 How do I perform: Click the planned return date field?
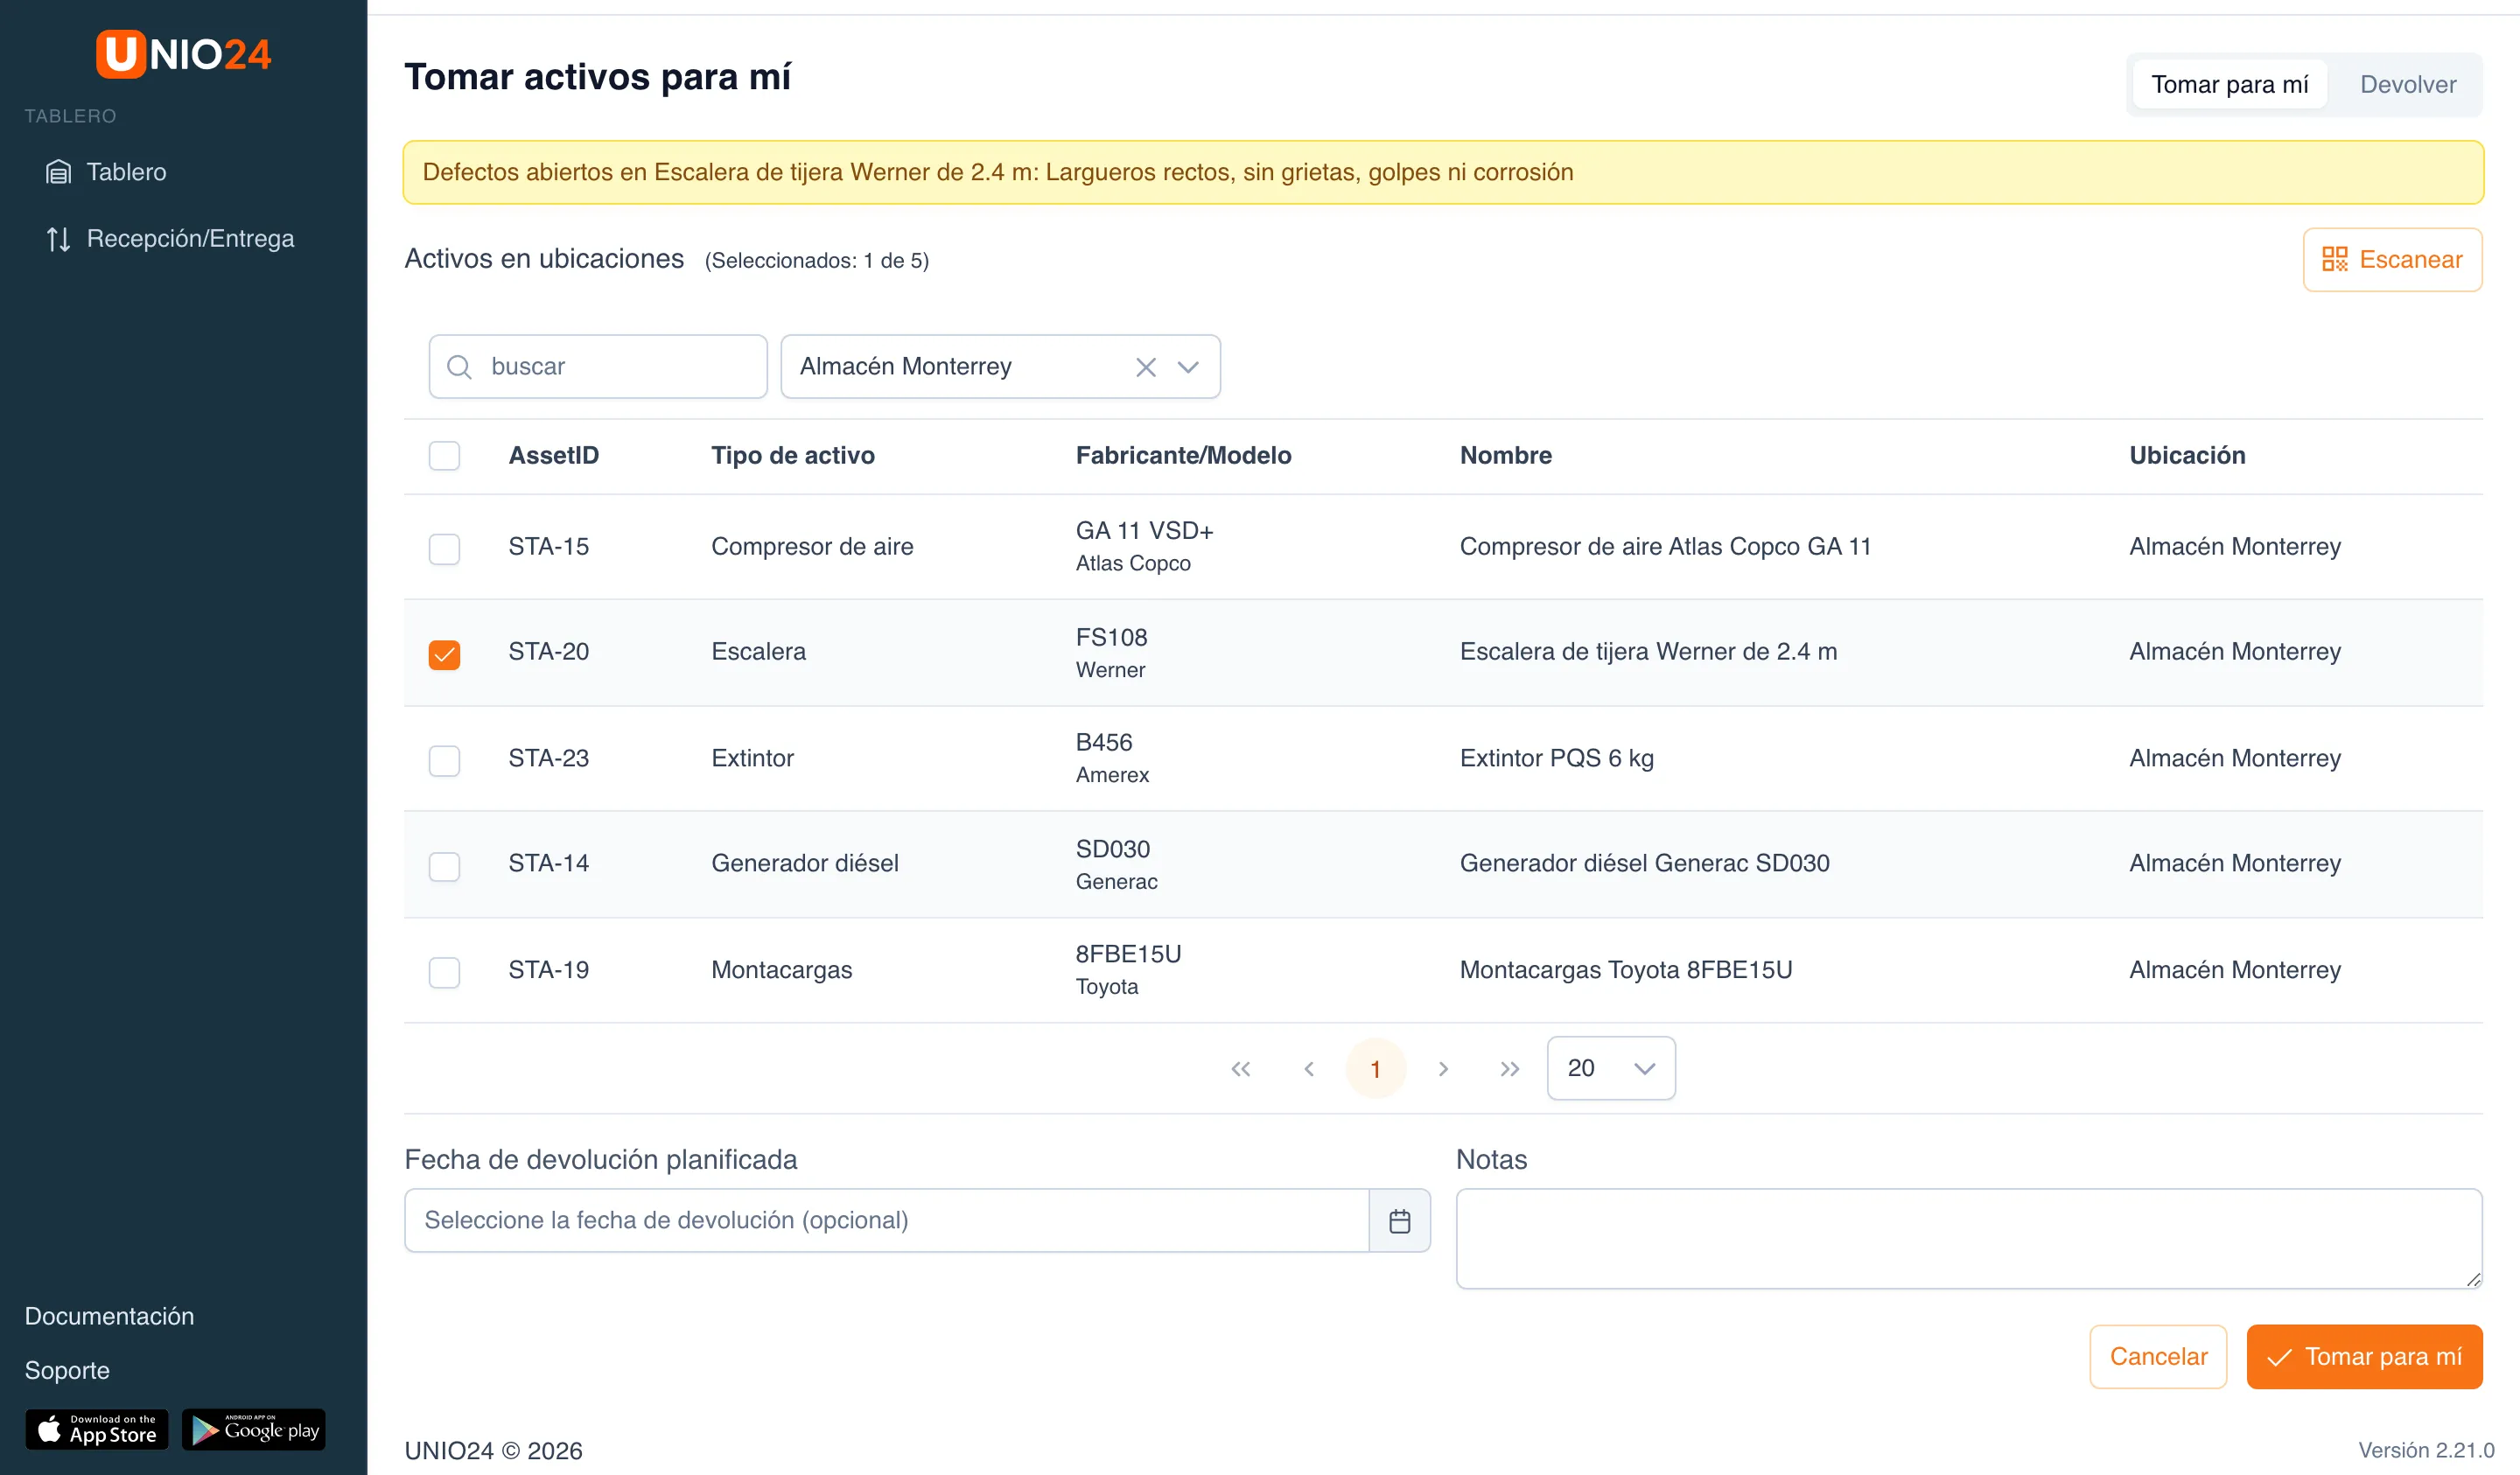click(886, 1220)
